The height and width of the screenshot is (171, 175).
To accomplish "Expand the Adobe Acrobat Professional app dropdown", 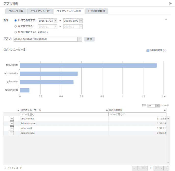I will click(79, 39).
